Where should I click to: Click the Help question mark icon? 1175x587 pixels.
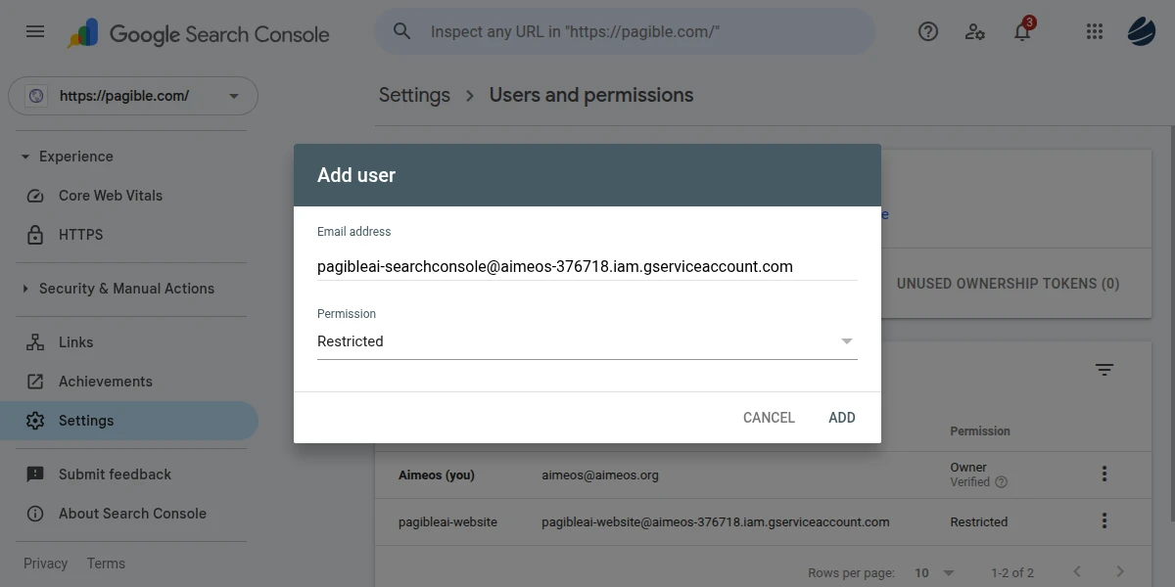coord(928,31)
